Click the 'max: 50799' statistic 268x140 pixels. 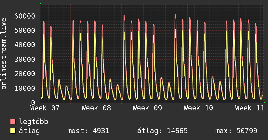point(236,131)
